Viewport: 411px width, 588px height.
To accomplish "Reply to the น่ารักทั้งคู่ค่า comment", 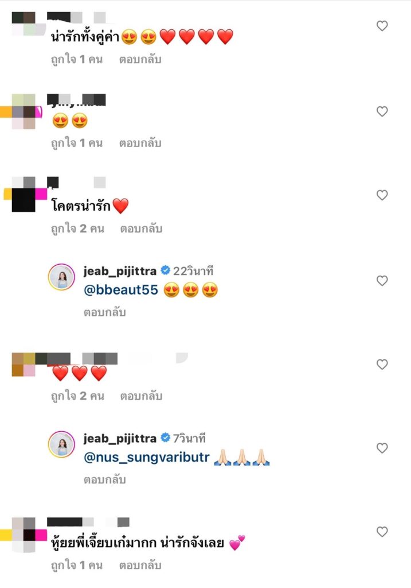I will point(140,59).
